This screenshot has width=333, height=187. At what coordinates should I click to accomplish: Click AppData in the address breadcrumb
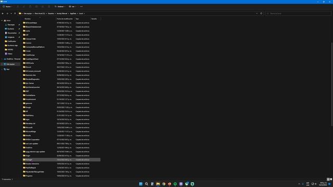[73, 14]
